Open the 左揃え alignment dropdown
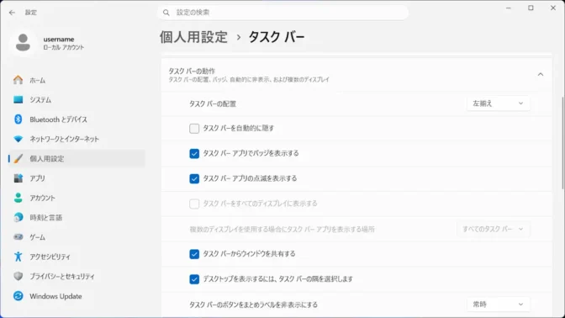This screenshot has height=318, width=565. click(498, 103)
